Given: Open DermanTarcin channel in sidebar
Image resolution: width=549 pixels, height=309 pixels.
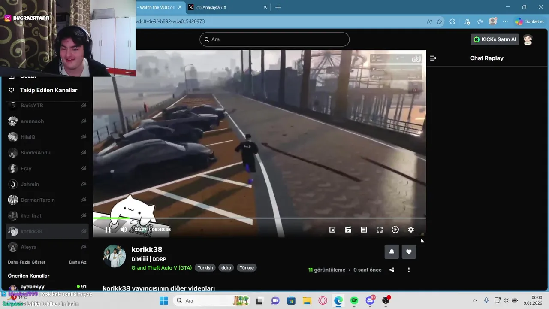Looking at the screenshot, I should [47, 200].
